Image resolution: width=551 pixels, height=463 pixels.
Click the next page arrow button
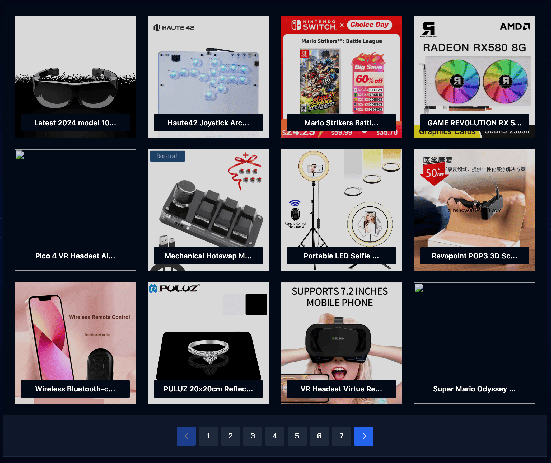pyautogui.click(x=364, y=436)
